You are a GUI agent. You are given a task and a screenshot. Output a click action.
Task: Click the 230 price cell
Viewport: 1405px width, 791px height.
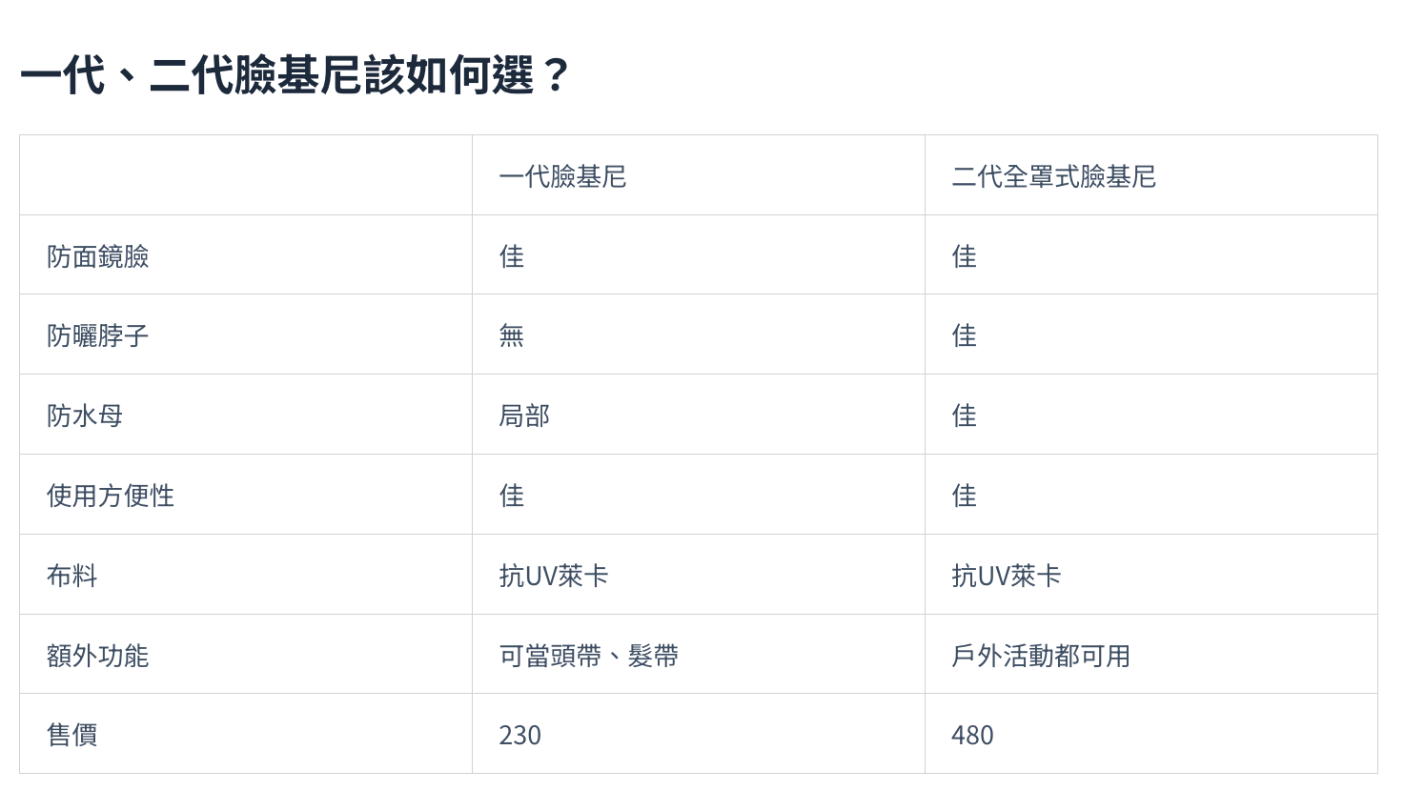pos(519,735)
